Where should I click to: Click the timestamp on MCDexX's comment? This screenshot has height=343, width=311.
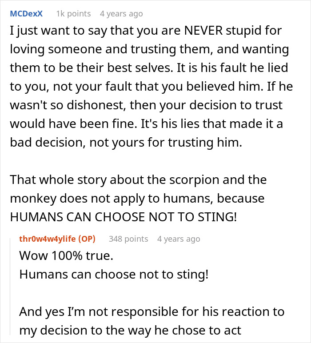point(121,13)
